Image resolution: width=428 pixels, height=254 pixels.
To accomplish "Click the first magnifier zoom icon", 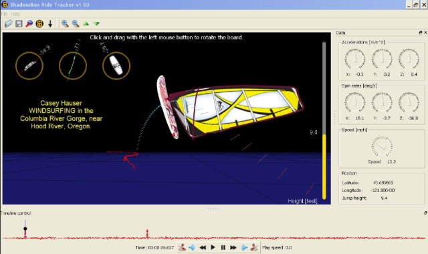I will (x=65, y=24).
